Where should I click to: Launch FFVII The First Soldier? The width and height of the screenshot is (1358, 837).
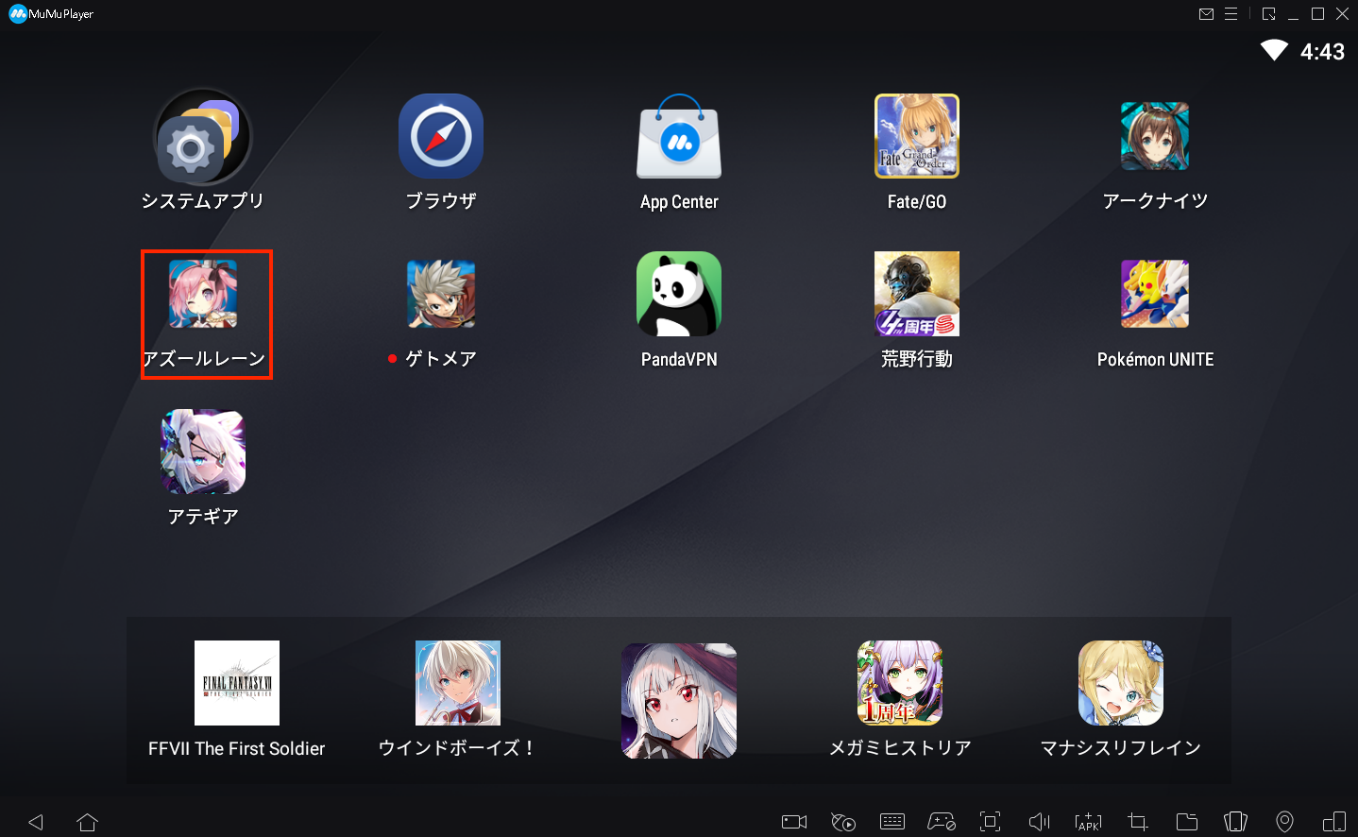click(237, 683)
